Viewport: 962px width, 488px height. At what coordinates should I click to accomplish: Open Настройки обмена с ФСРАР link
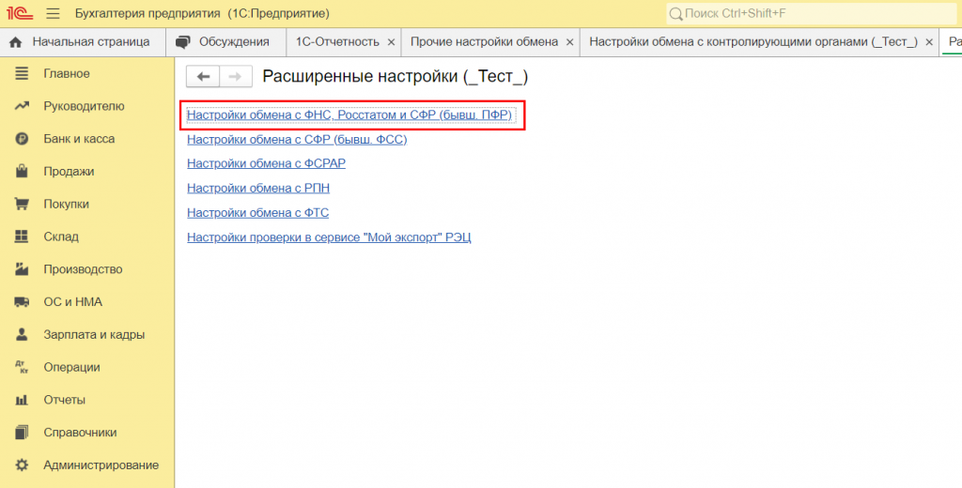[x=266, y=163]
